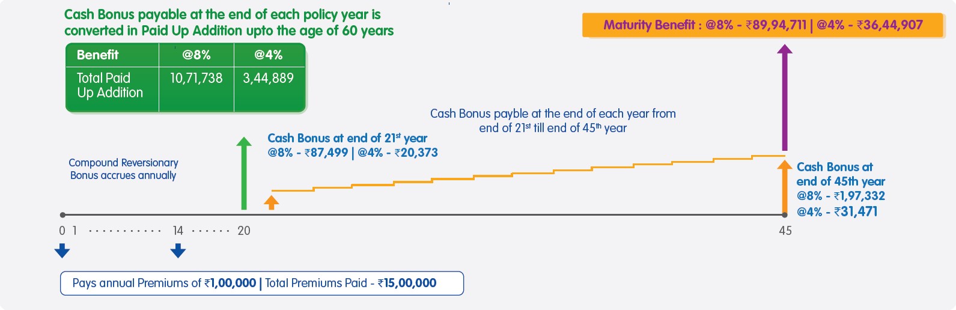The height and width of the screenshot is (310, 956).
Task: Click the annual Premiums summary box
Action: [261, 283]
